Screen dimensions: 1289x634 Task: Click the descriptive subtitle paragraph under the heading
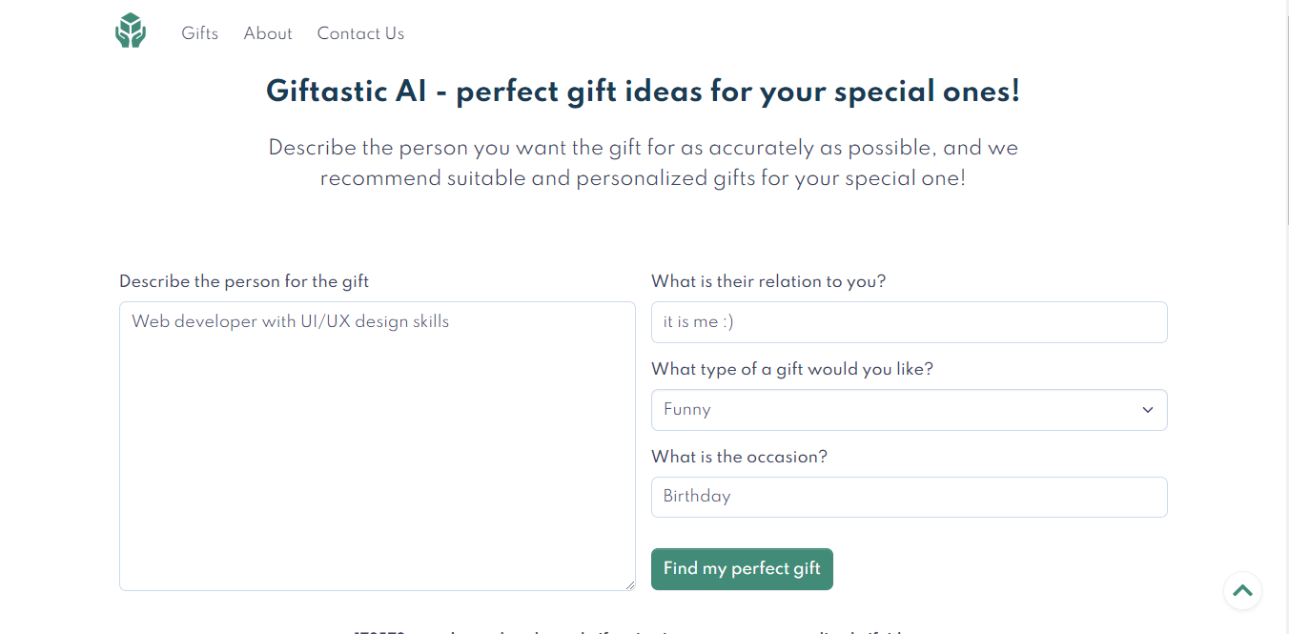pos(644,163)
